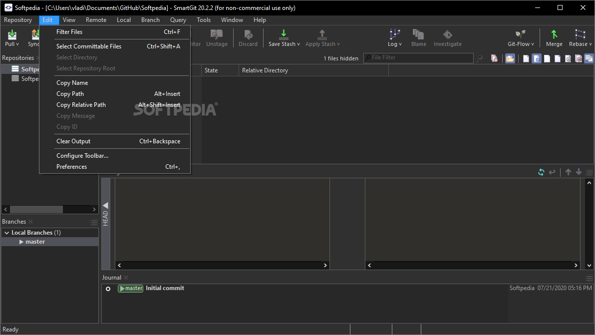The width and height of the screenshot is (595, 335).
Task: Click the green master tag in Journal
Action: [x=131, y=289]
